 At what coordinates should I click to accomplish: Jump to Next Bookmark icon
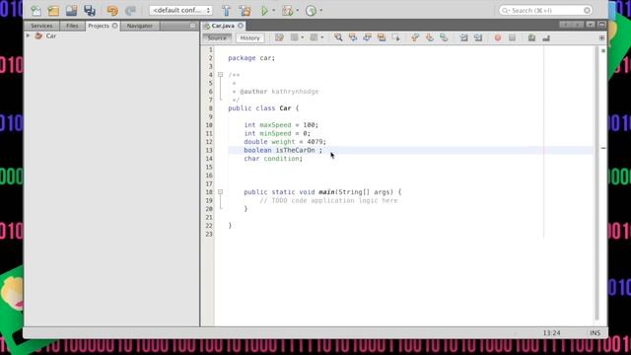tap(430, 37)
